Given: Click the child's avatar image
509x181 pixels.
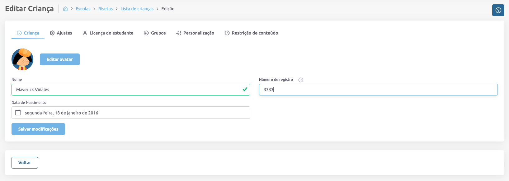Looking at the screenshot, I should tap(22, 59).
